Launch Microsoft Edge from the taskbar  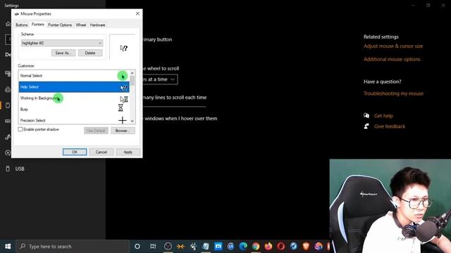tap(243, 247)
